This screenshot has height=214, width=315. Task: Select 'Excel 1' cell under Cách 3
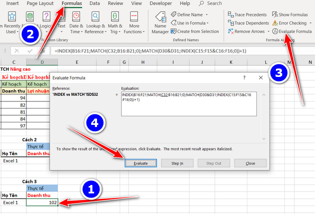[x=14, y=202]
